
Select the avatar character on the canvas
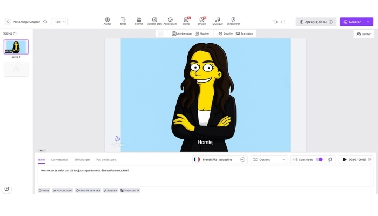pos(204,97)
